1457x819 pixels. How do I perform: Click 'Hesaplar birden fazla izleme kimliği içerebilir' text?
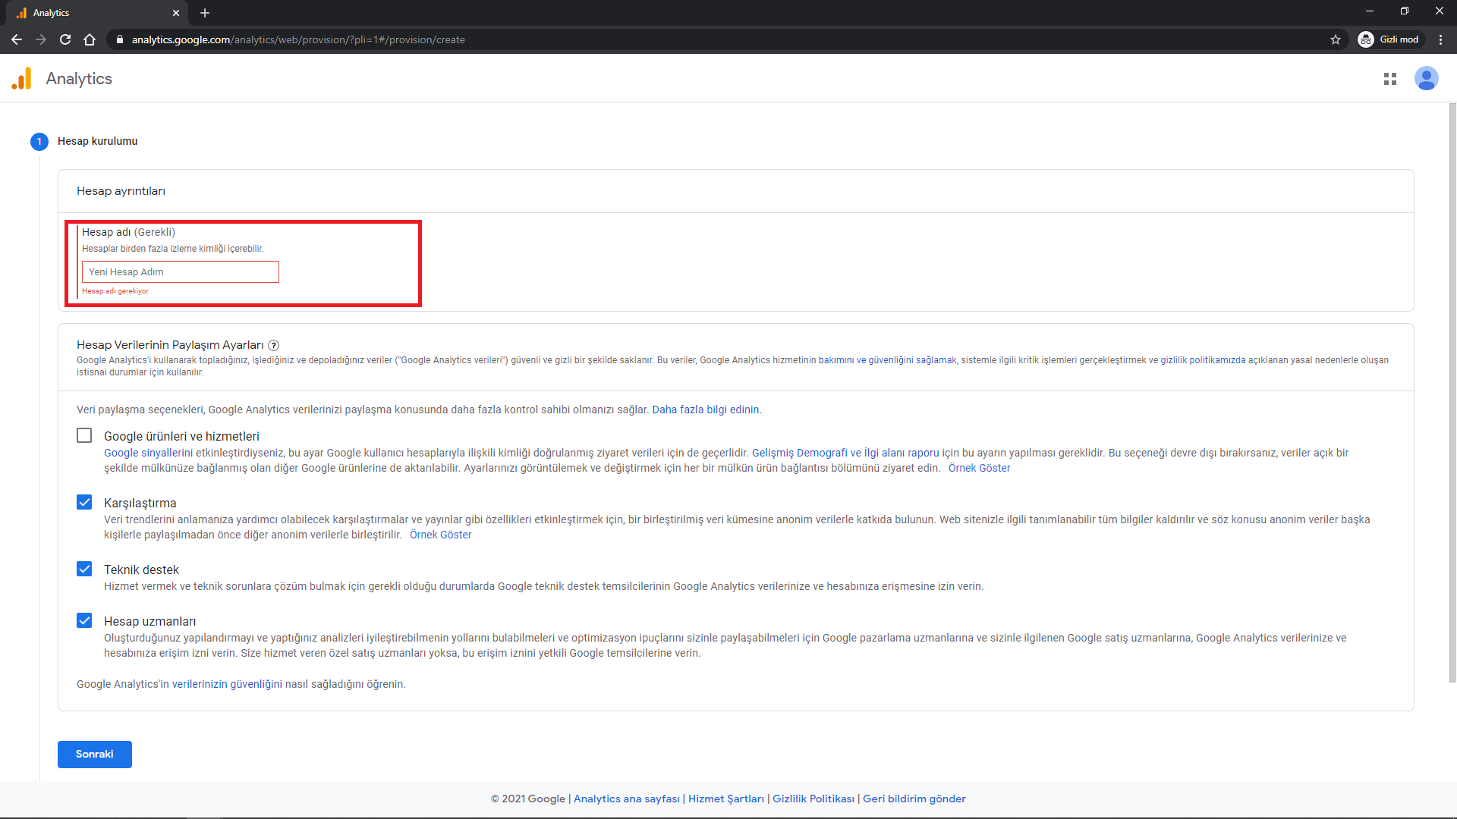[173, 249]
